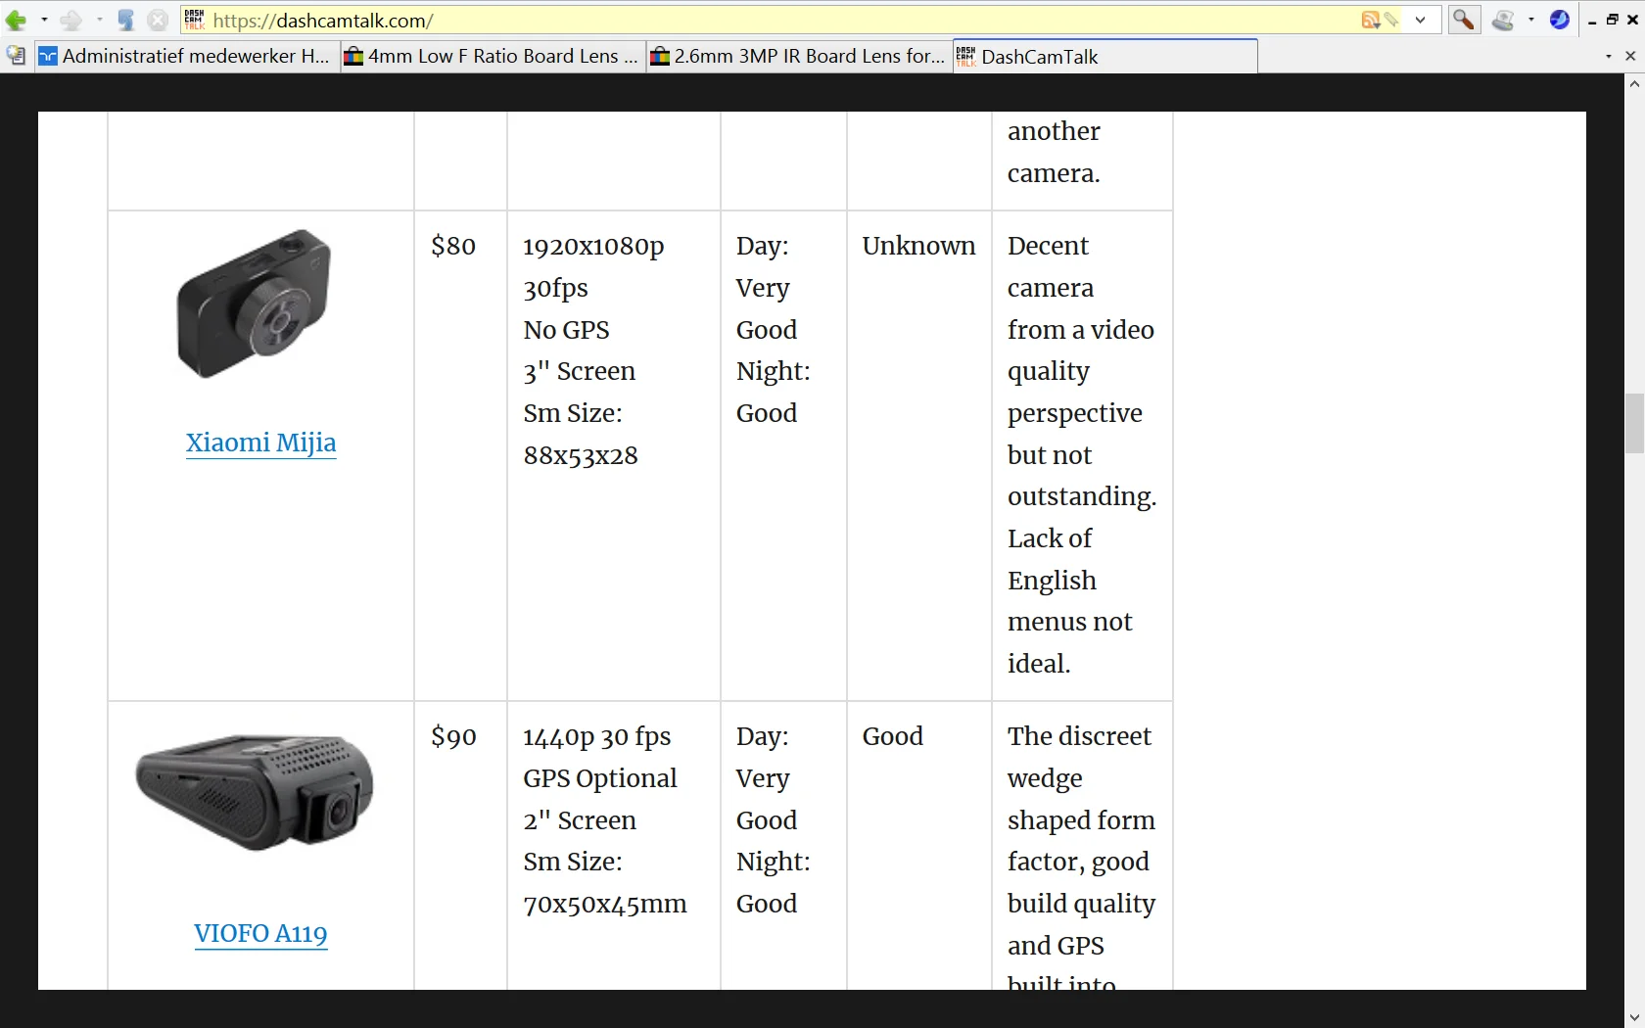This screenshot has height=1028, width=1645.
Task: Switch to the 2.6mm 3MP IR Board Lens tab
Action: click(x=799, y=56)
